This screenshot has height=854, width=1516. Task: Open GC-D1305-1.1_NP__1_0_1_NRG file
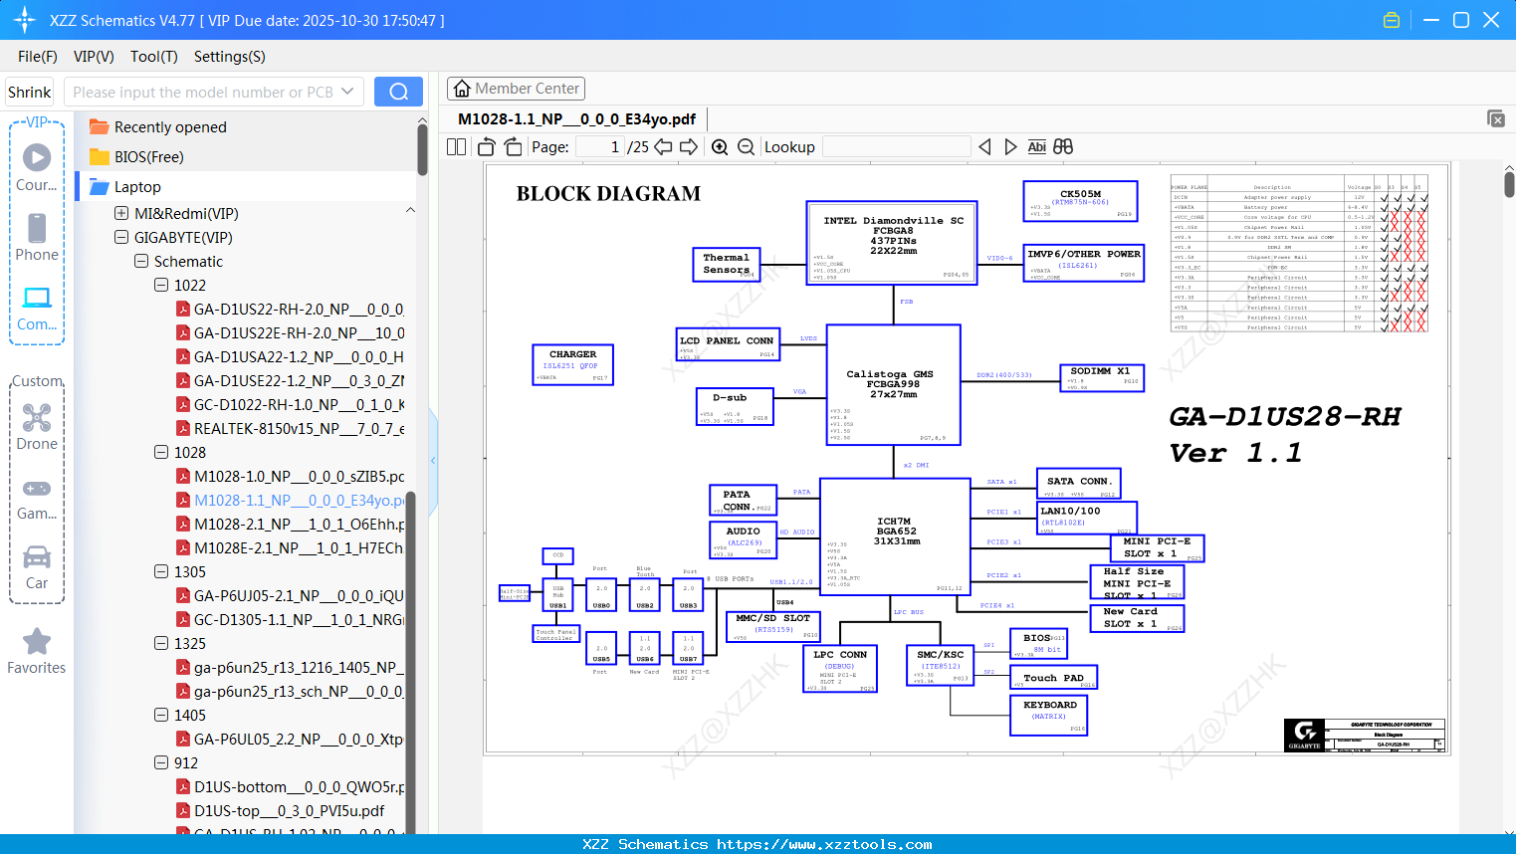[290, 619]
